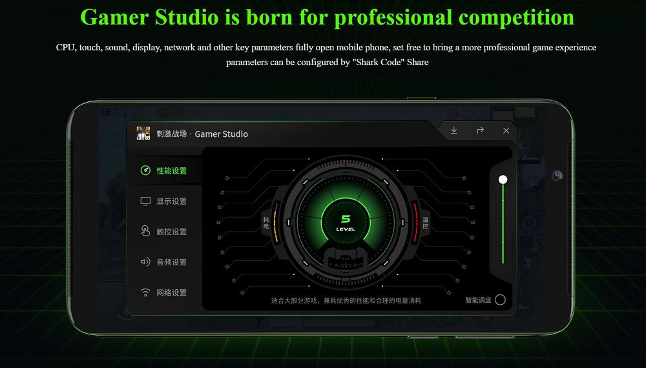Image resolution: width=646 pixels, height=368 pixels.
Task: Click the gauge icon next to 性能设置
Action: tap(145, 170)
